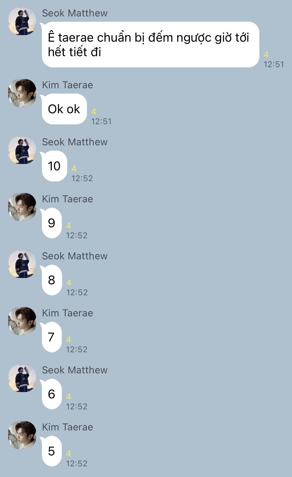
Task: Select the "Ok ok" message bubble
Action: pos(64,109)
